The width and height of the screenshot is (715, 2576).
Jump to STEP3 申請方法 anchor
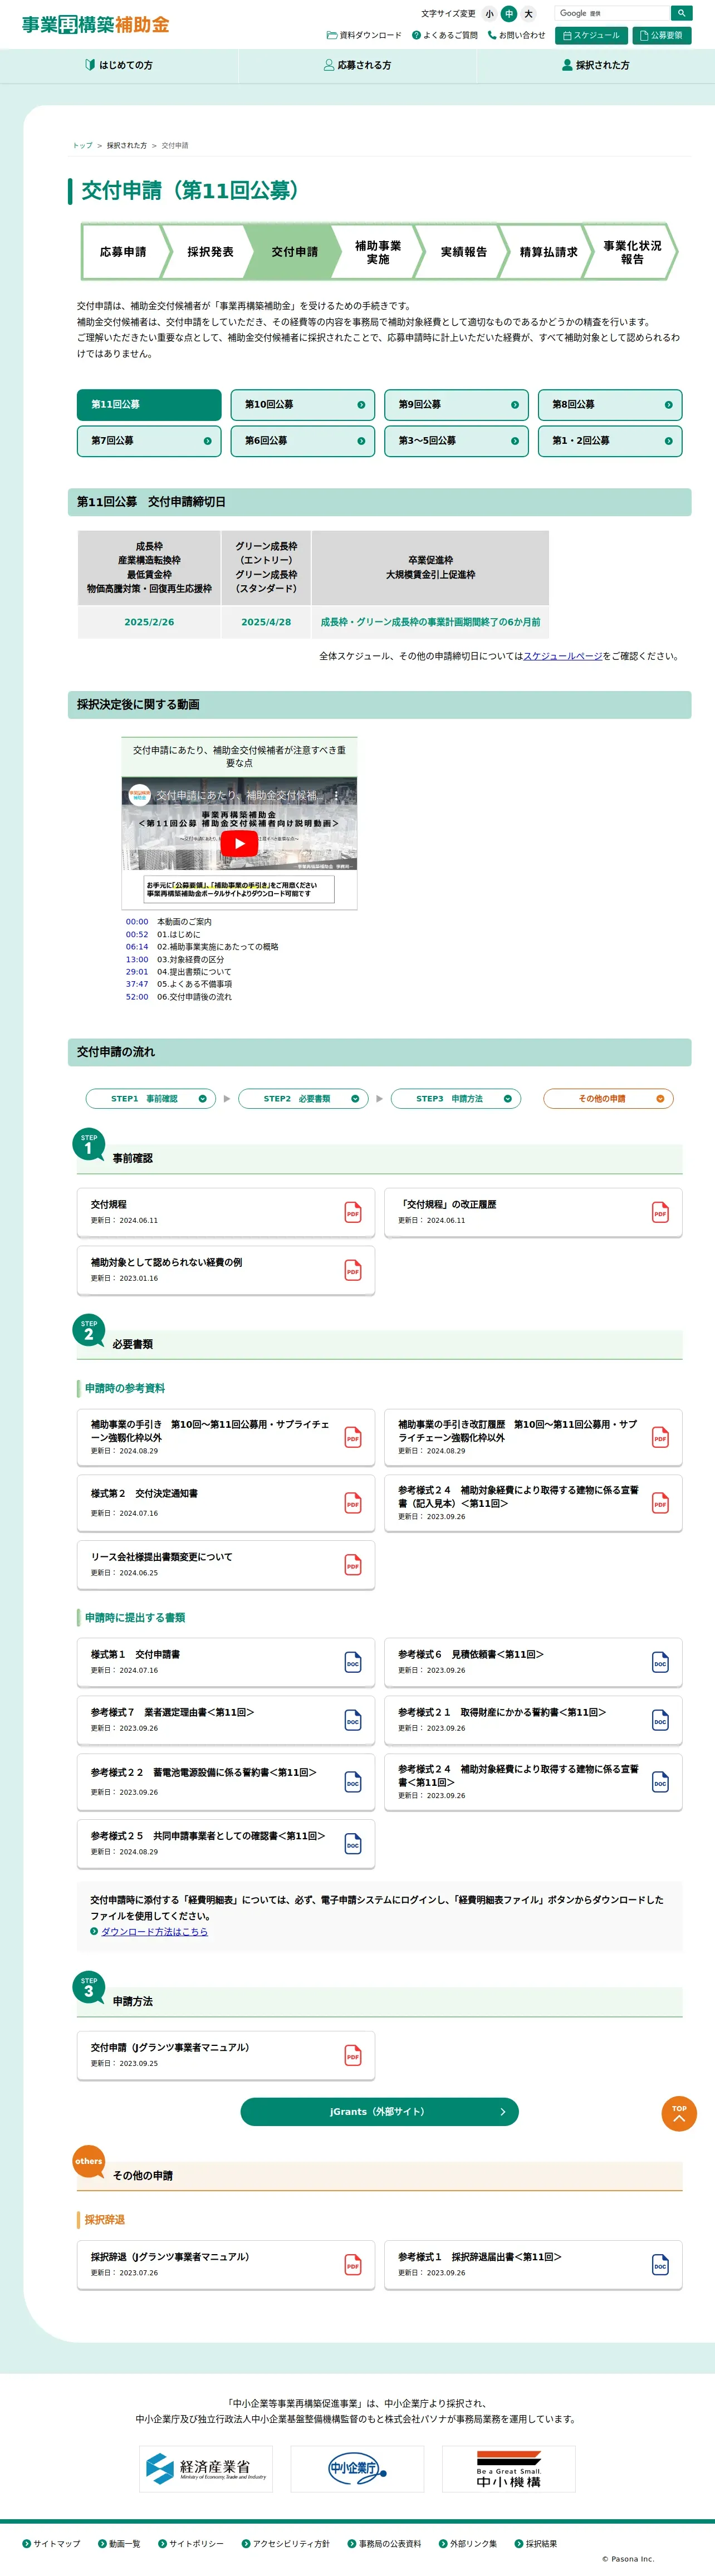click(456, 1098)
